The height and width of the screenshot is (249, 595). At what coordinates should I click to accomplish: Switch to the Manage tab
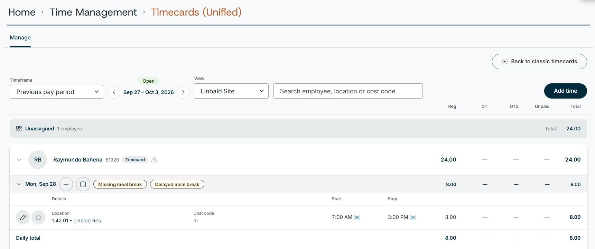(20, 38)
